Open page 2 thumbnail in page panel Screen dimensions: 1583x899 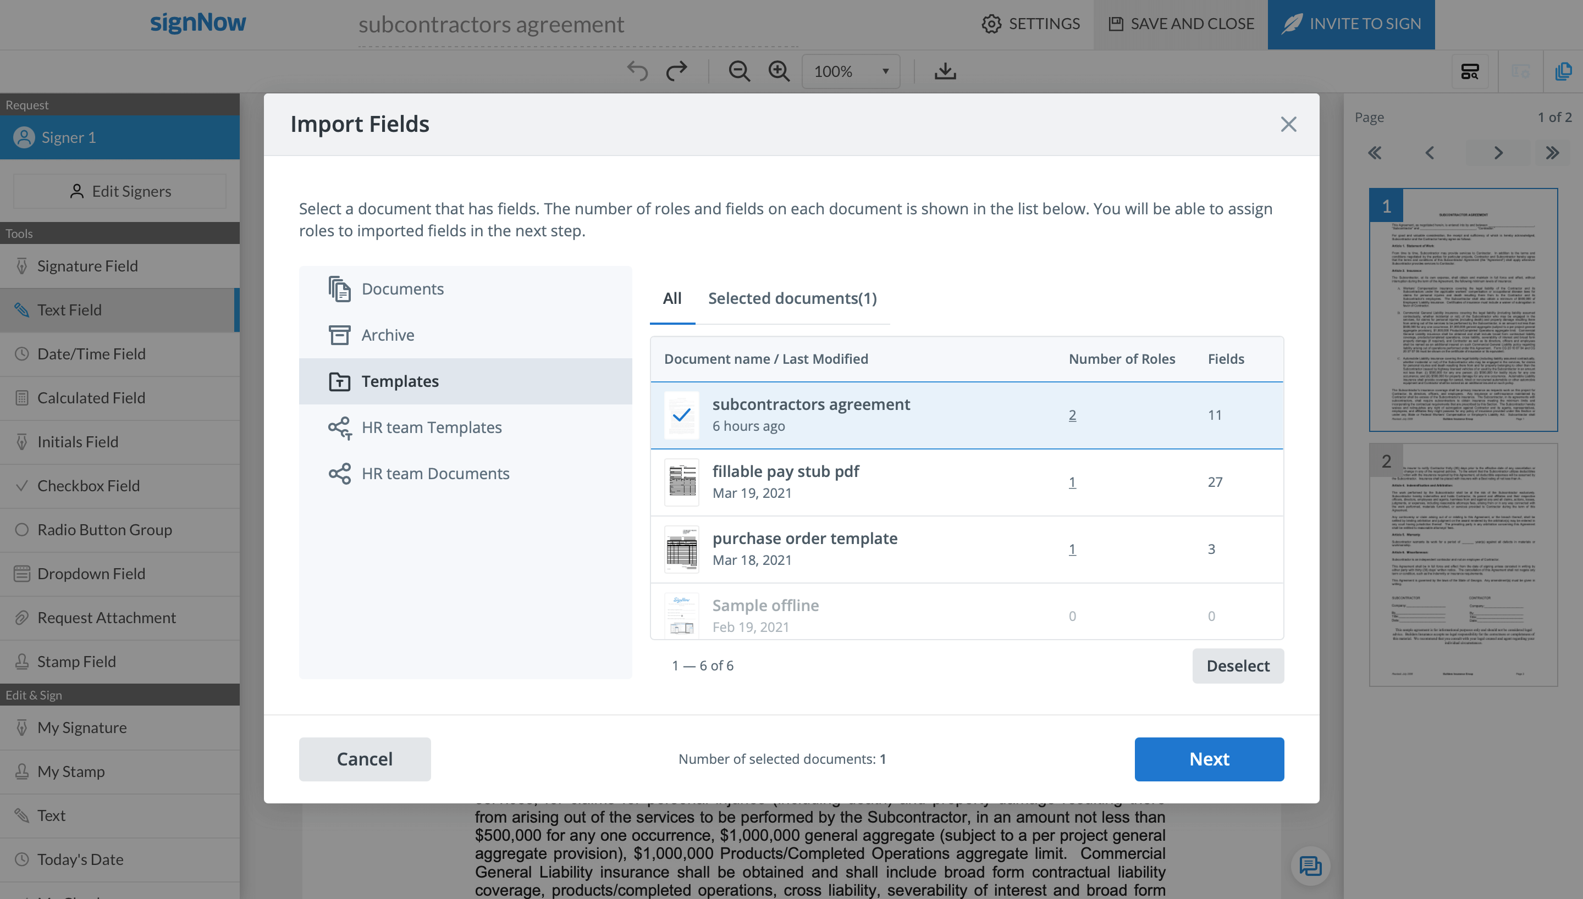click(1463, 564)
